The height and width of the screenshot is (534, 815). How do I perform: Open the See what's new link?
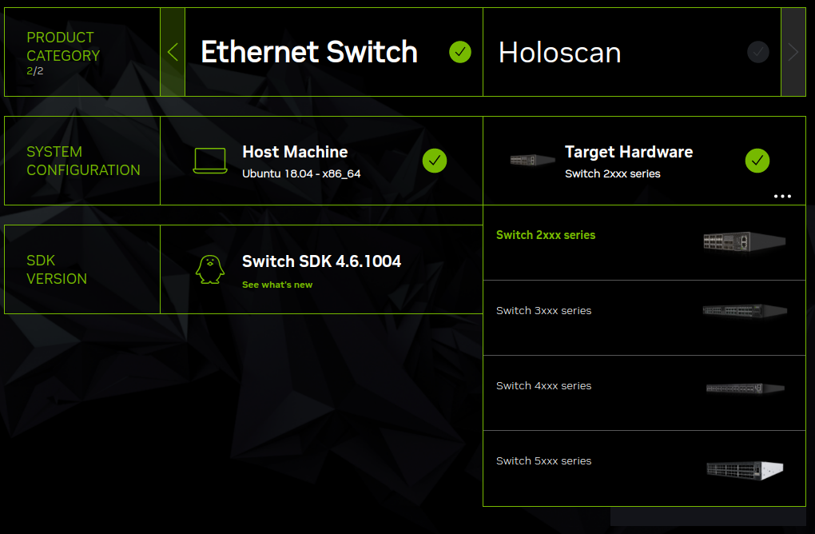(277, 285)
